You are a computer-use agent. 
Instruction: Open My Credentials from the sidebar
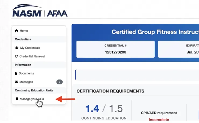pos(30,48)
